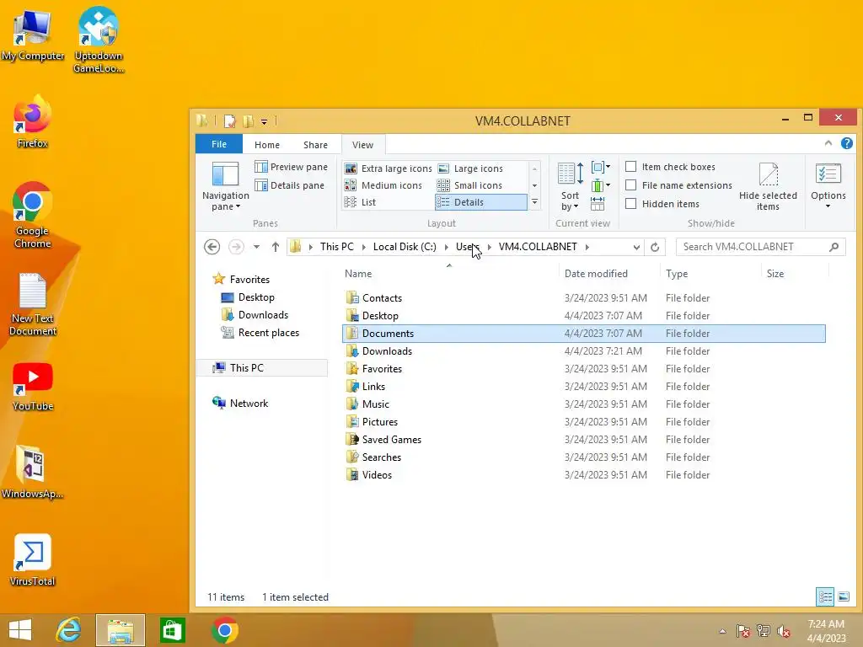Switch layout to Large icons
Viewport: 863px width, 647px height.
[x=470, y=168]
